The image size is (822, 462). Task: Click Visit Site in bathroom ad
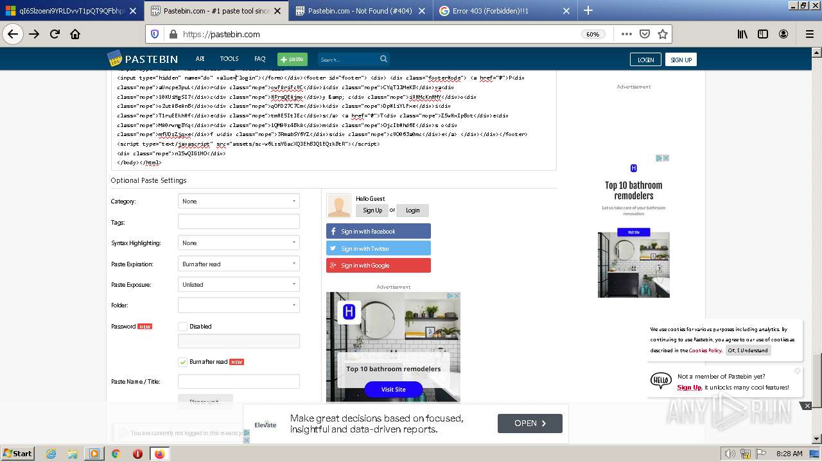(x=393, y=389)
